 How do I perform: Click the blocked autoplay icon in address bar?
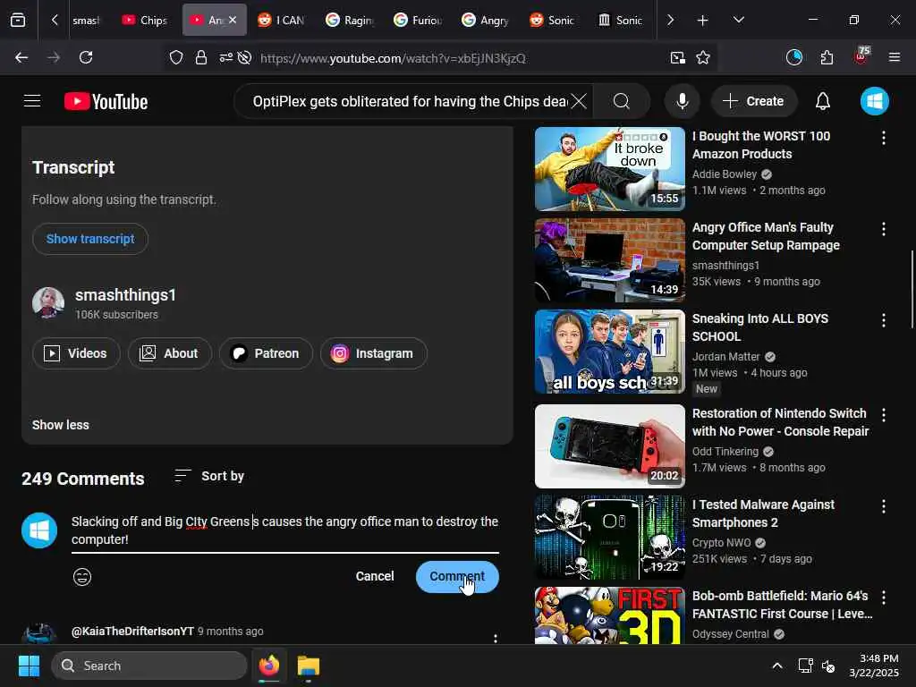coord(245,57)
